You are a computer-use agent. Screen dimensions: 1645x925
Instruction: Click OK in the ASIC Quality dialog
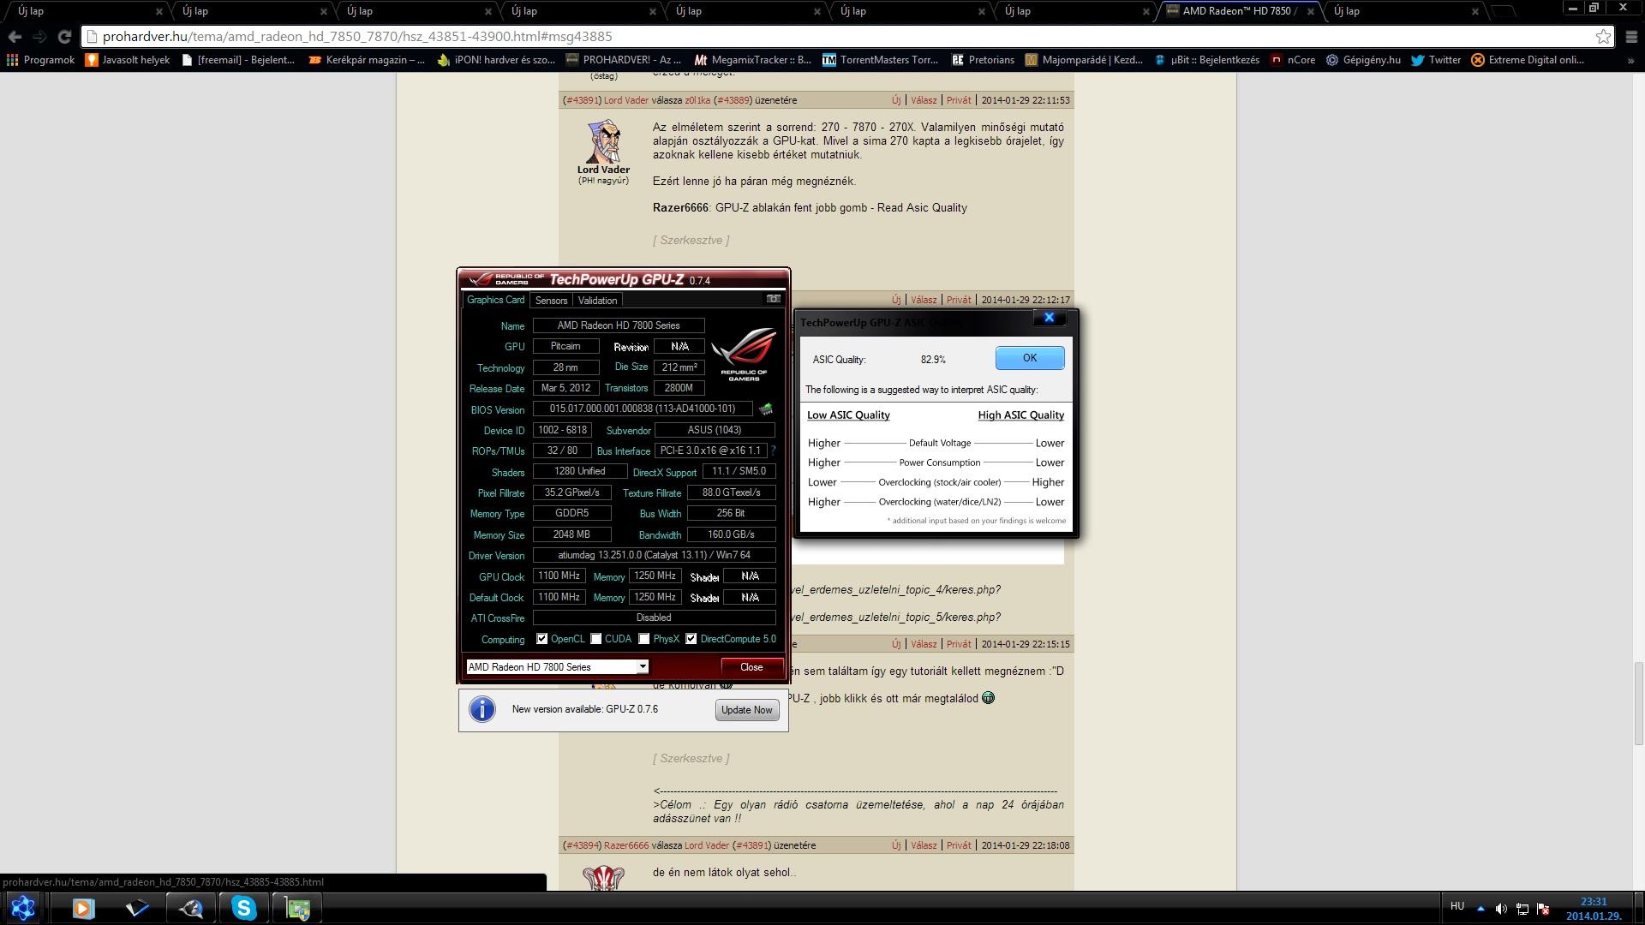pos(1030,358)
